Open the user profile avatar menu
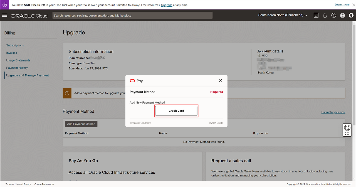Screen dimensions: 356x187 click(351, 16)
